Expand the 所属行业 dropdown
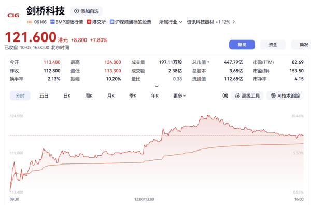 (x=171, y=22)
